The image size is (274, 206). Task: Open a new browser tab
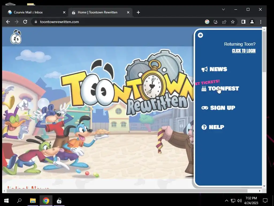[138, 12]
